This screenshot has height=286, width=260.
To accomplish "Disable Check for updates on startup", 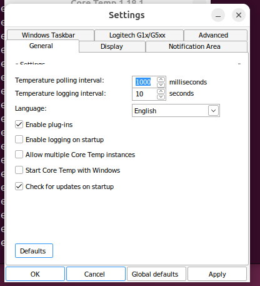I will pos(19,186).
